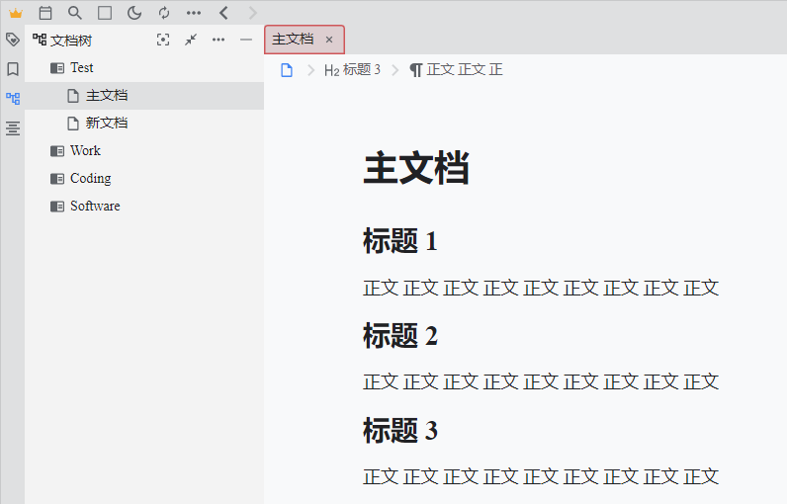This screenshot has width=787, height=504.
Task: Click the heading 标题 1
Action: tap(400, 241)
